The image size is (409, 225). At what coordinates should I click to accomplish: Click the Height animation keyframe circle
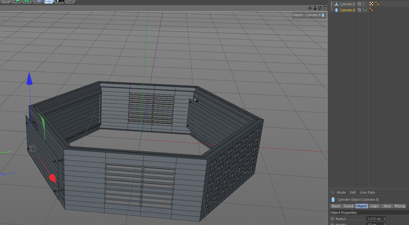pyautogui.click(x=332, y=224)
